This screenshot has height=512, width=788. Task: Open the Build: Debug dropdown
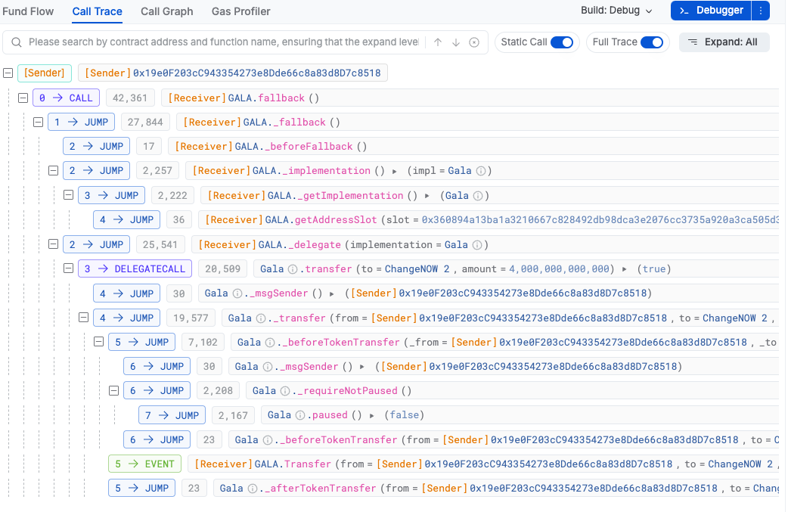pyautogui.click(x=616, y=11)
